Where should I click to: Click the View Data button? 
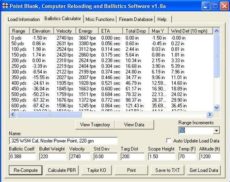134,125
